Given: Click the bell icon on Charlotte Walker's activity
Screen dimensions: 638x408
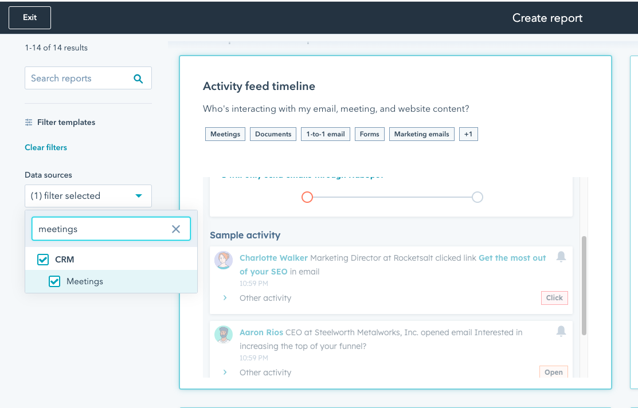Looking at the screenshot, I should 561,257.
